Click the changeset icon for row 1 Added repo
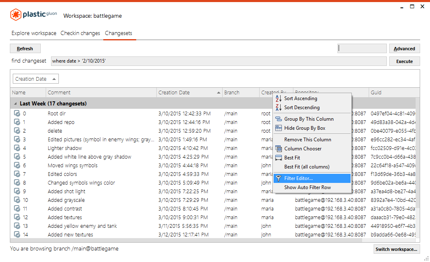 click(17, 122)
